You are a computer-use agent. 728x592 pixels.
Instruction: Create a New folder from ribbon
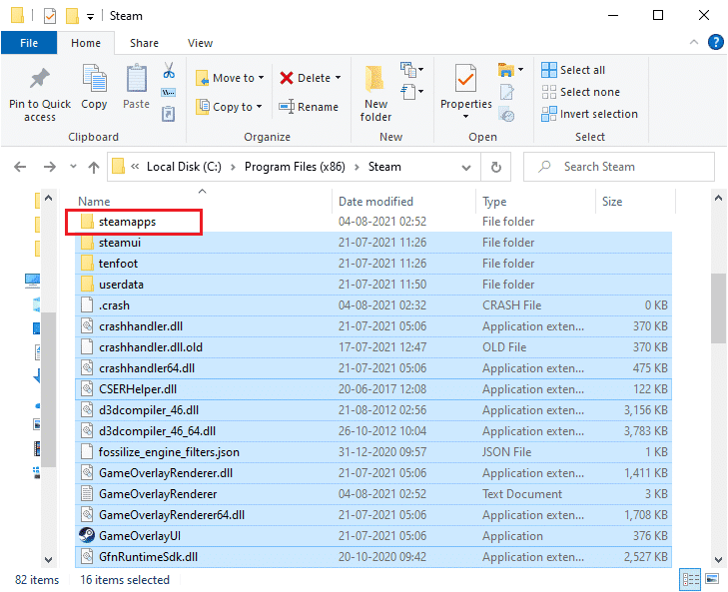point(375,93)
